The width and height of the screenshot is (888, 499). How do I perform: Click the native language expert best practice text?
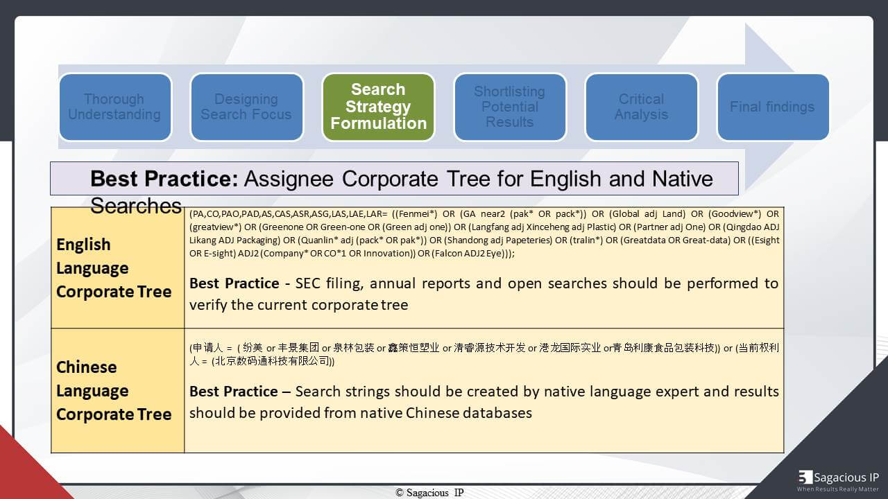pos(484,402)
